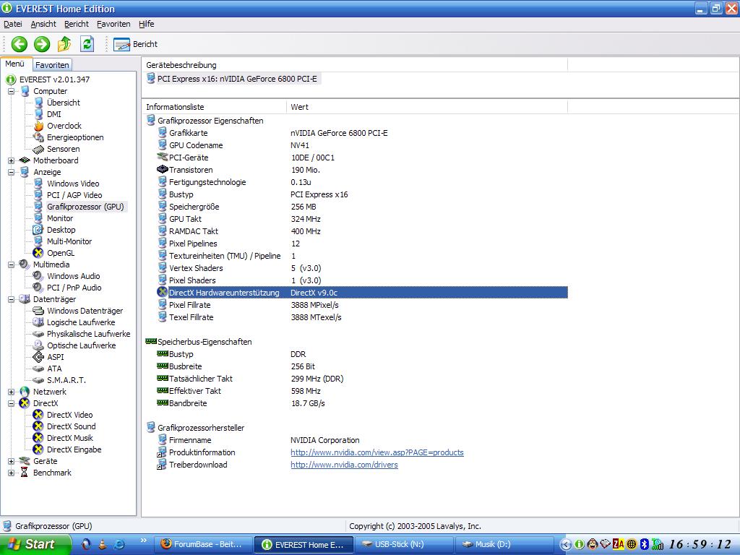Collapse the Multimedia tree node
740x555 pixels.
(11, 264)
